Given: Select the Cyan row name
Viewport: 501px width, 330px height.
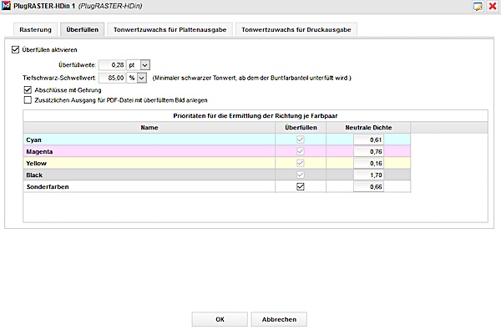Looking at the screenshot, I should 33,140.
